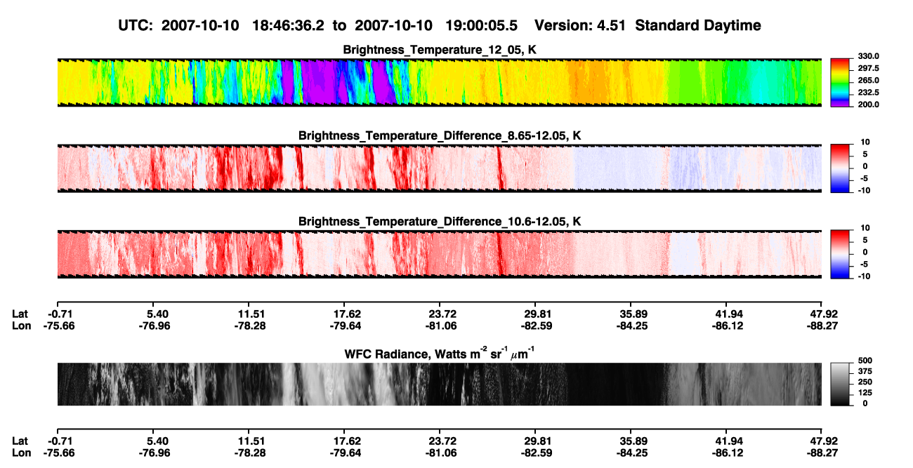Viewport: 913px width, 468px height.
Task: Click latitude '41.94' above the WFC panel
Action: point(728,314)
